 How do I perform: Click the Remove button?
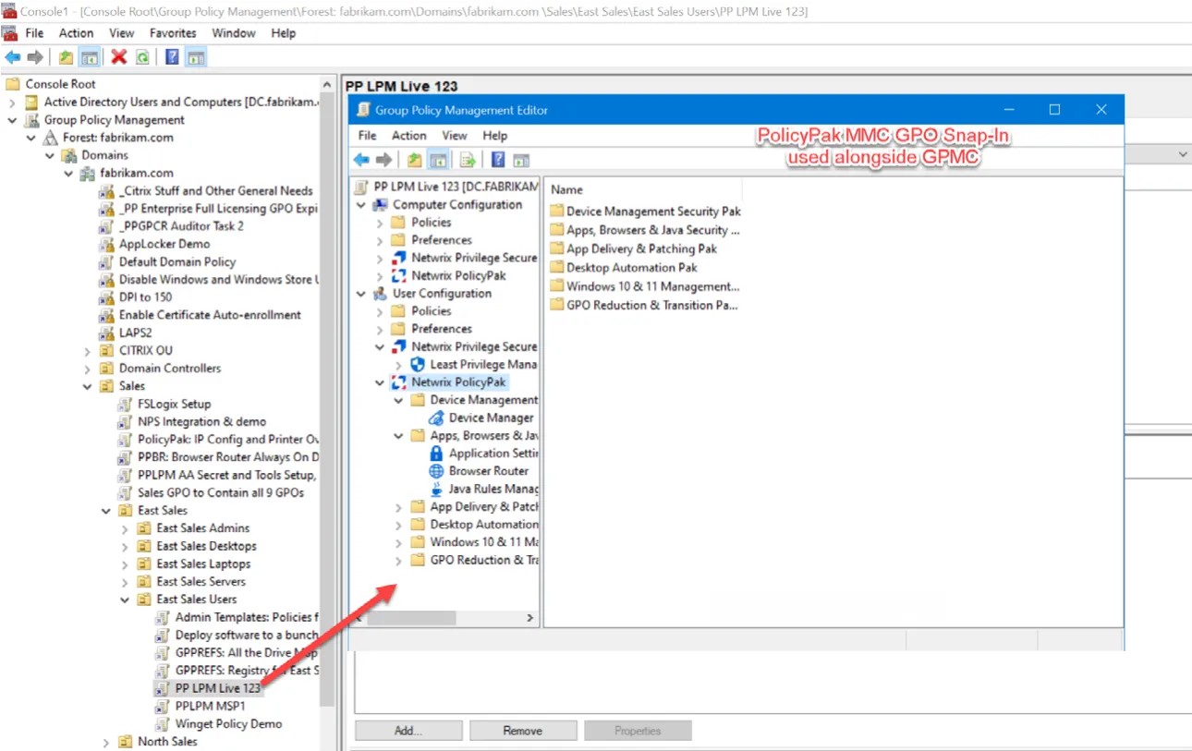coord(523,731)
